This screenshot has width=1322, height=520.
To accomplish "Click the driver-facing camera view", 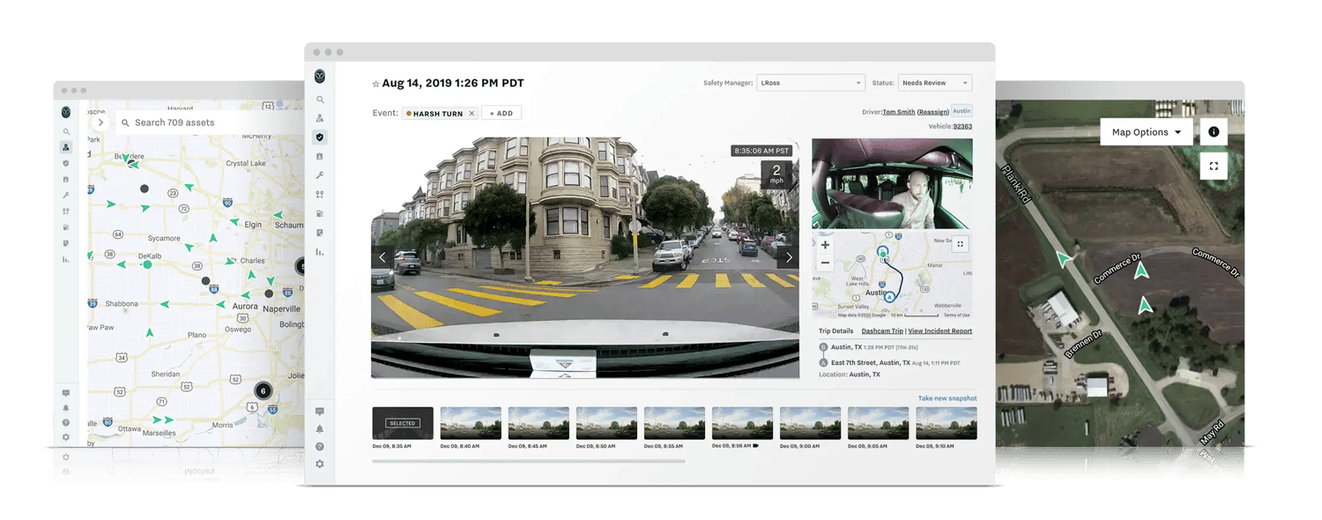I will 892,183.
